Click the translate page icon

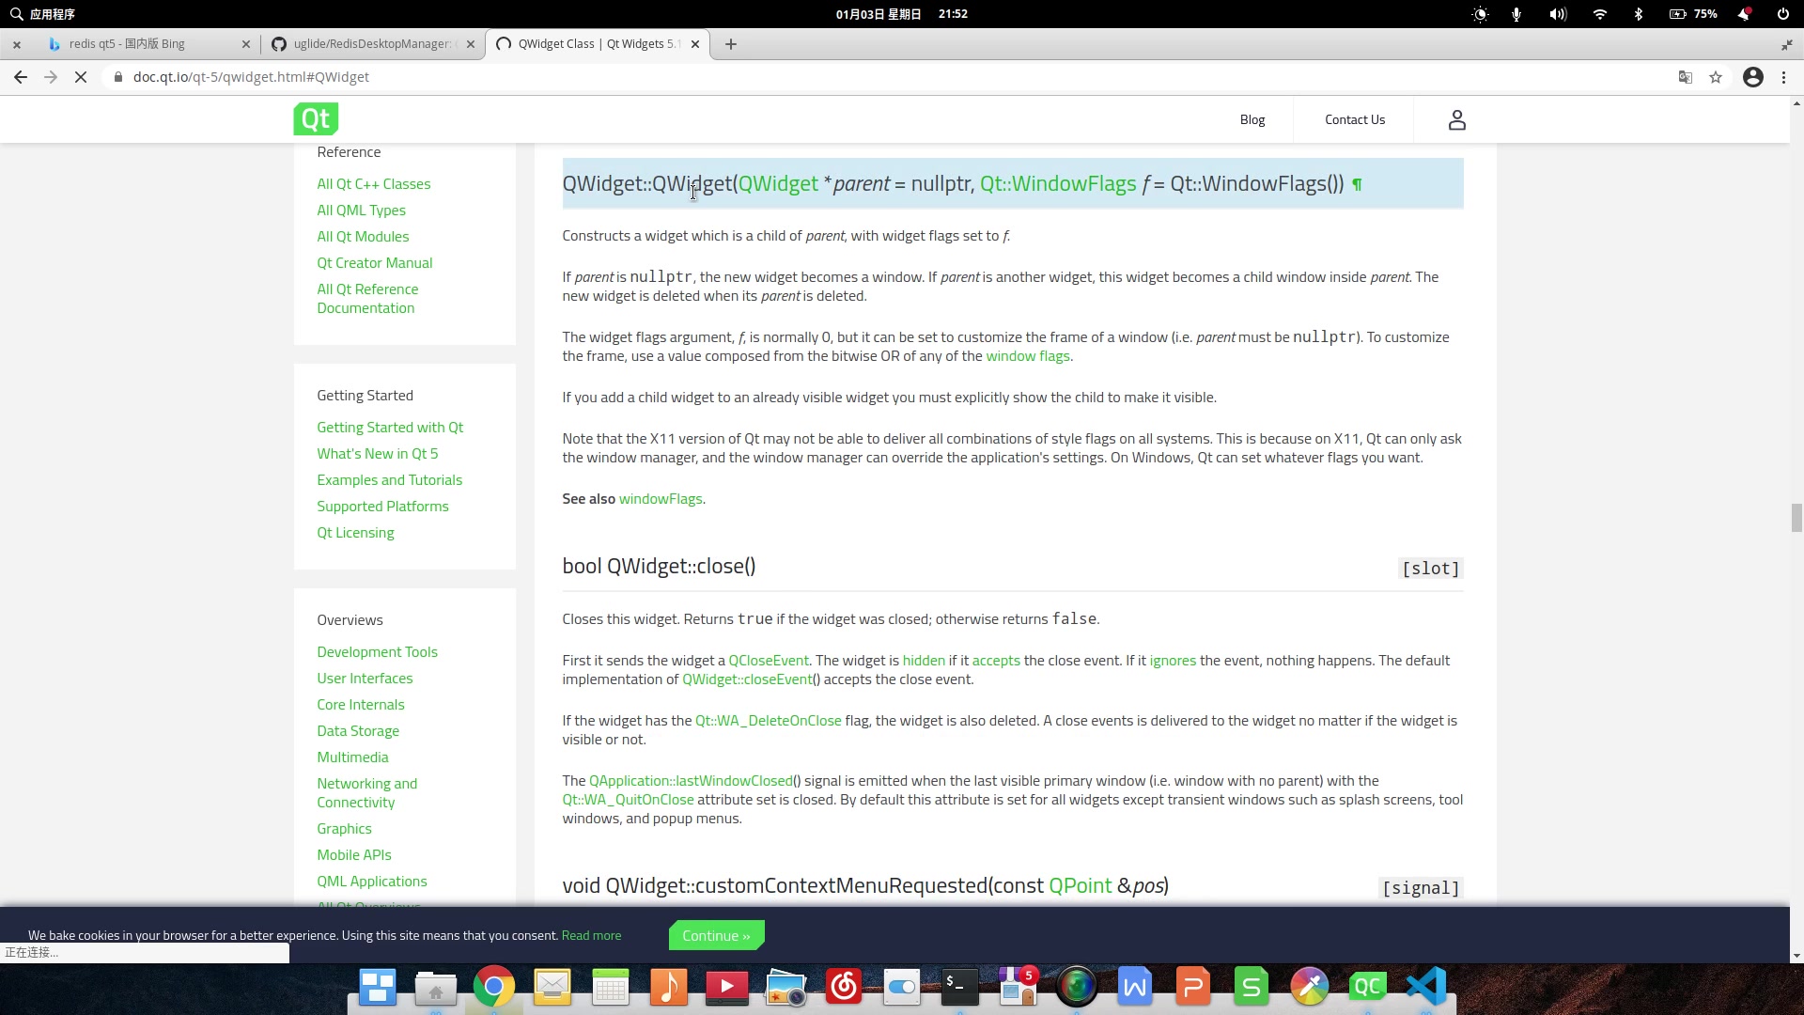tap(1686, 77)
